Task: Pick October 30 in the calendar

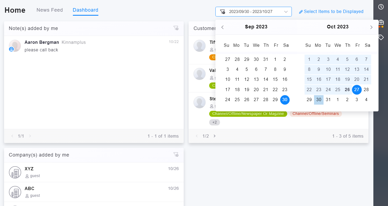Action: click(319, 100)
